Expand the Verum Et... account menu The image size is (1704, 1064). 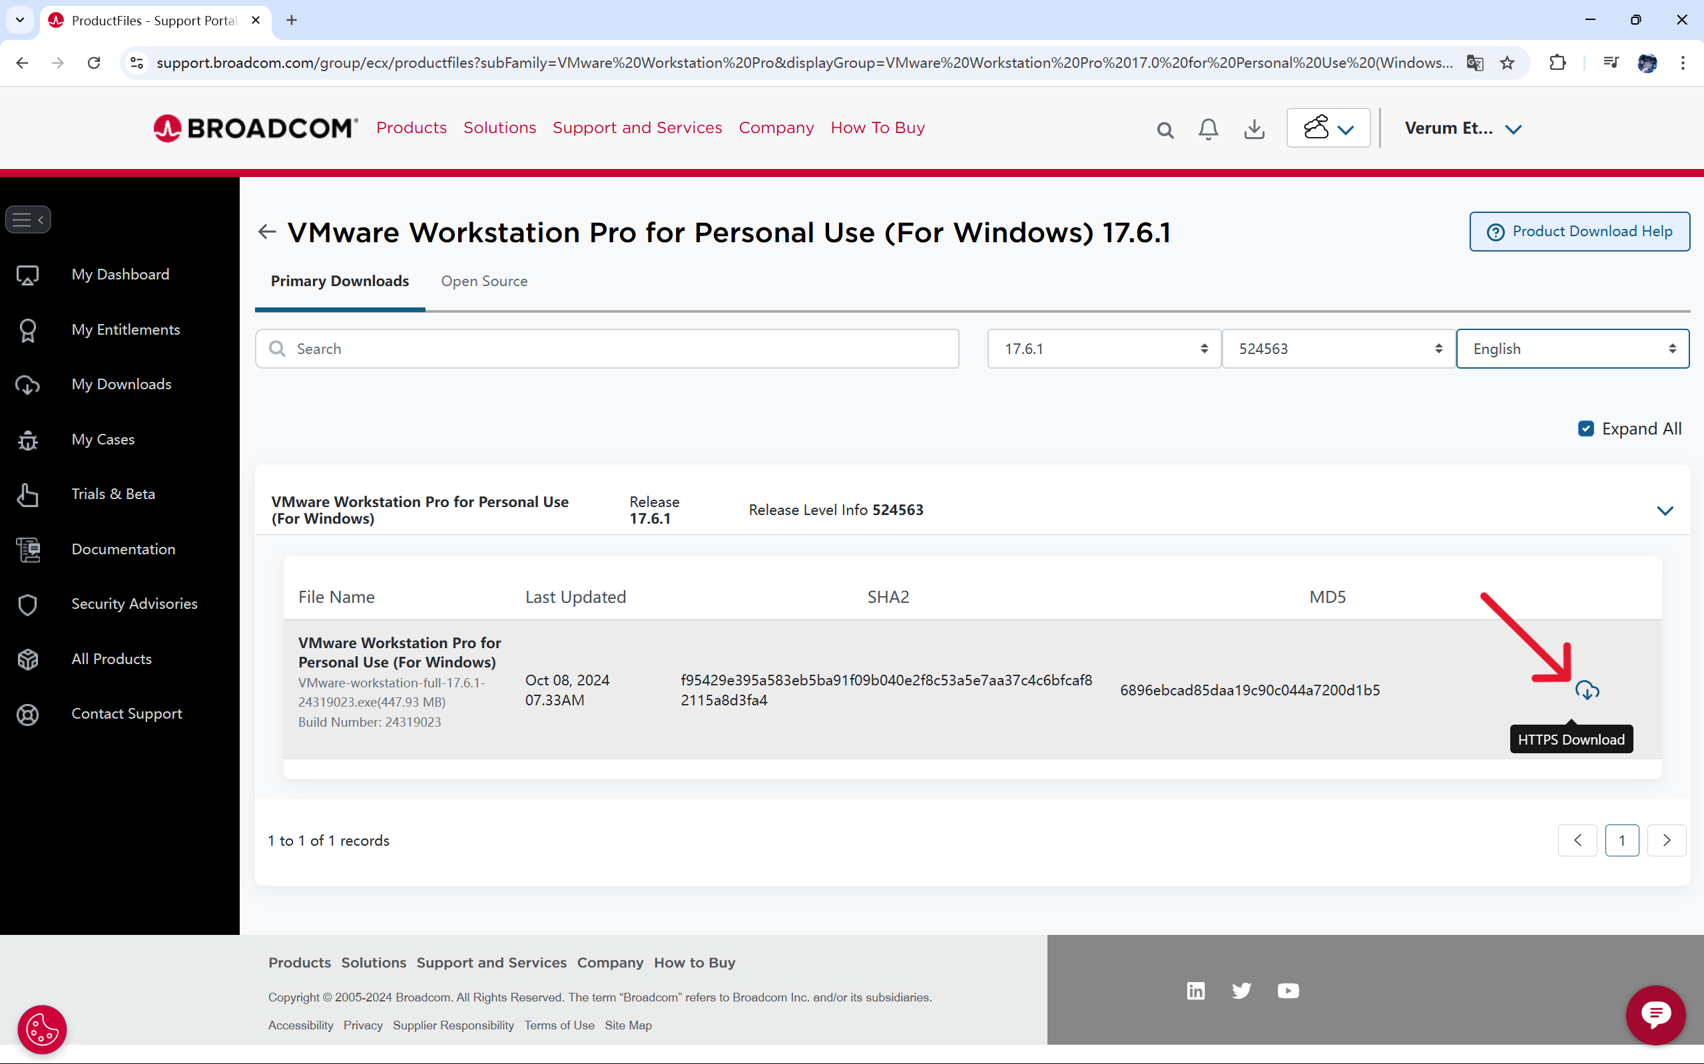point(1463,128)
